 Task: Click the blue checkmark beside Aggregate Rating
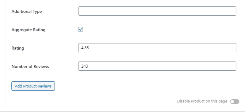80,29
